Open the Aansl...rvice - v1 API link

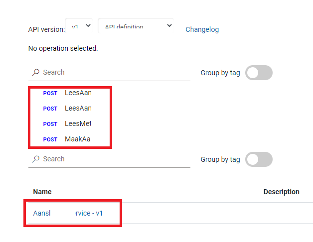(x=68, y=213)
